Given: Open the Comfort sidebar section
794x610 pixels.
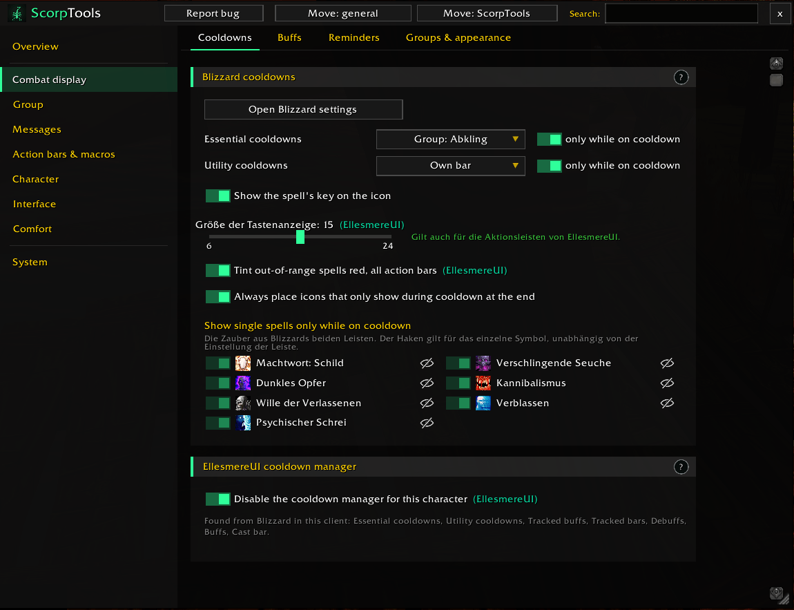Looking at the screenshot, I should coord(32,229).
